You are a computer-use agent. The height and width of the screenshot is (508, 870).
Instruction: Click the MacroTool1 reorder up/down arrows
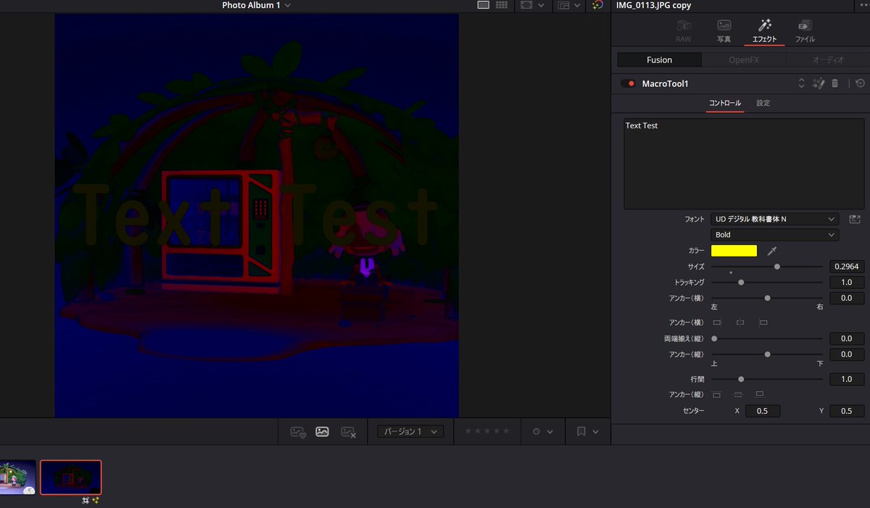point(801,84)
